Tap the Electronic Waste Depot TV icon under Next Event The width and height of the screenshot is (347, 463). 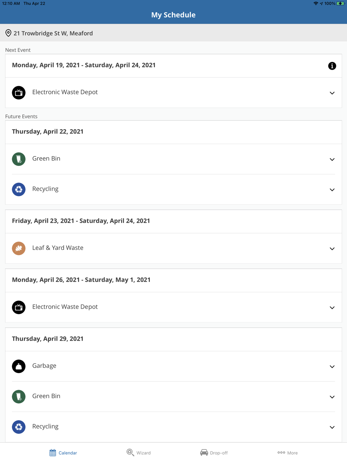(x=19, y=93)
